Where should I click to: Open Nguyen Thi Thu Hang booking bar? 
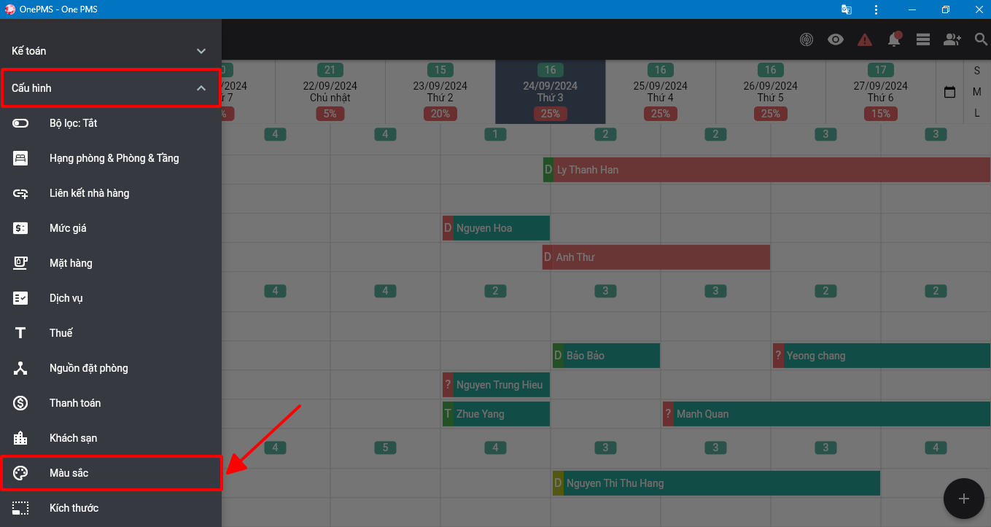(x=716, y=483)
